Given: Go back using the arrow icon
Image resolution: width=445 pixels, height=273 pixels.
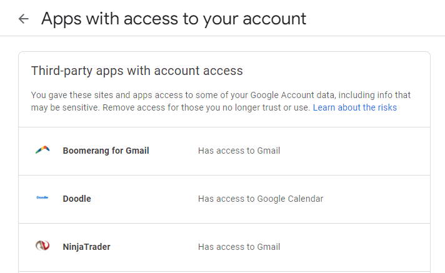Looking at the screenshot, I should click(x=24, y=19).
